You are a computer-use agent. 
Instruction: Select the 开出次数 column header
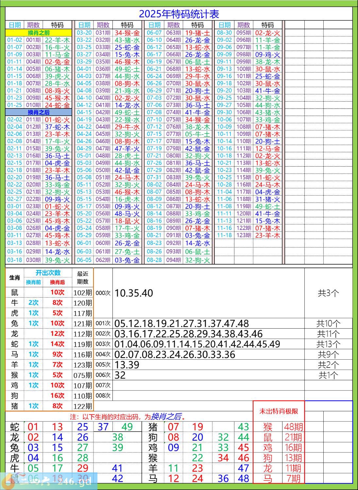click(48, 273)
